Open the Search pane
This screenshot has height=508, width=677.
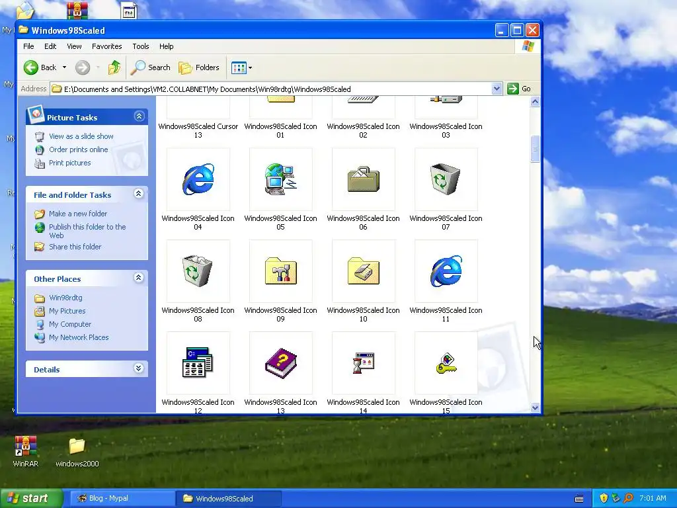click(151, 67)
